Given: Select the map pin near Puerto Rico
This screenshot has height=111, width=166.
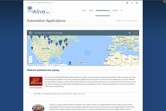Looking at the screenshot, I should [70, 63].
